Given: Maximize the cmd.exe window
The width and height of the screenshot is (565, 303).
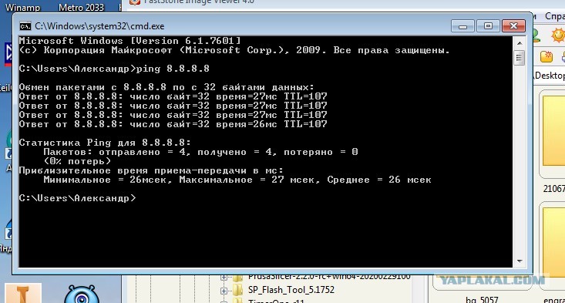Looking at the screenshot, I should click(x=488, y=26).
